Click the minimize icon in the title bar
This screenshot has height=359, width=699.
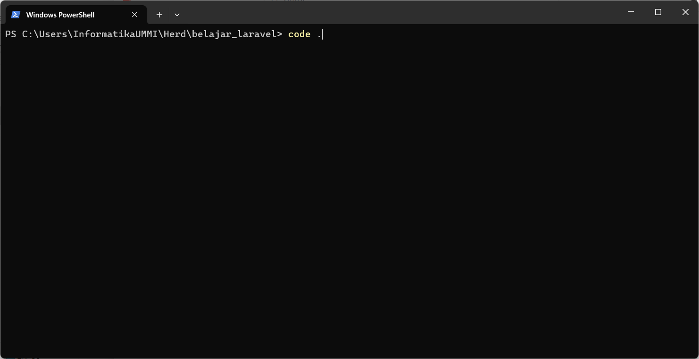631,12
